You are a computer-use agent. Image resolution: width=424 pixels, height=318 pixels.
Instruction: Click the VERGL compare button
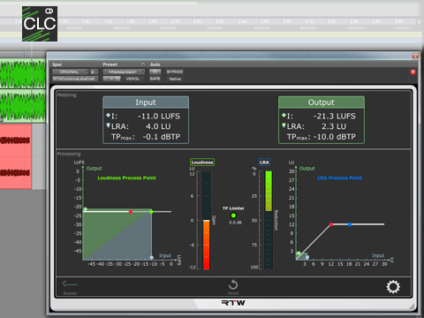pyautogui.click(x=132, y=79)
